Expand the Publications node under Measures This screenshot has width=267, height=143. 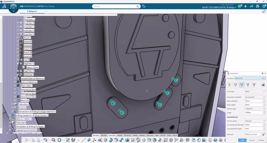click(13, 104)
